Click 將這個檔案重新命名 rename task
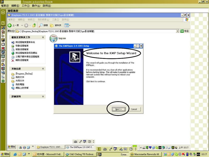 tap(25, 42)
